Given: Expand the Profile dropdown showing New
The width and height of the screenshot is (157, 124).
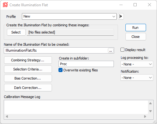Looking at the screenshot, I should 69,16.
